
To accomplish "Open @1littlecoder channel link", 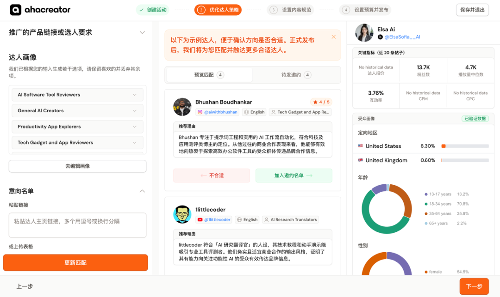I will pos(217,219).
